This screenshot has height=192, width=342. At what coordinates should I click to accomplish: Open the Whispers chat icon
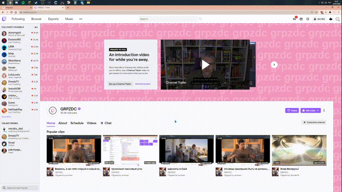click(308, 19)
